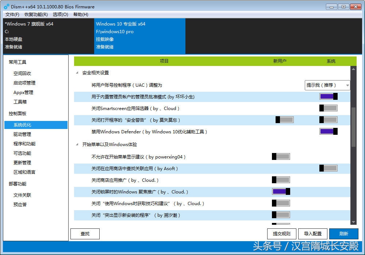365x255 pixels.
Task: Close the Dism++ window
Action: pos(356,7)
